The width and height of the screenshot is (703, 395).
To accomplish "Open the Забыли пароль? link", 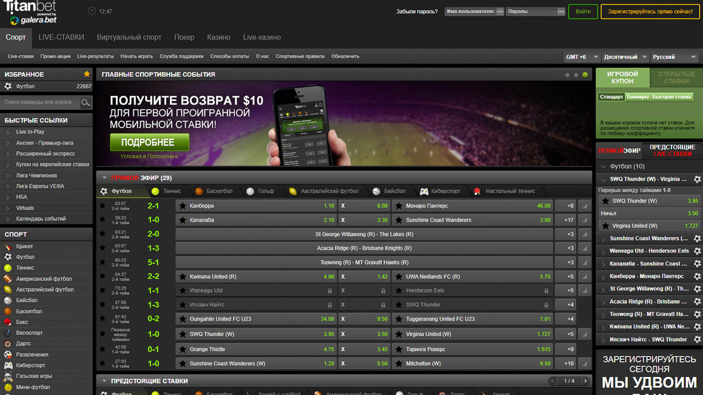I will (x=417, y=11).
